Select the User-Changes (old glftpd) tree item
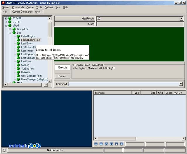 (34, 79)
